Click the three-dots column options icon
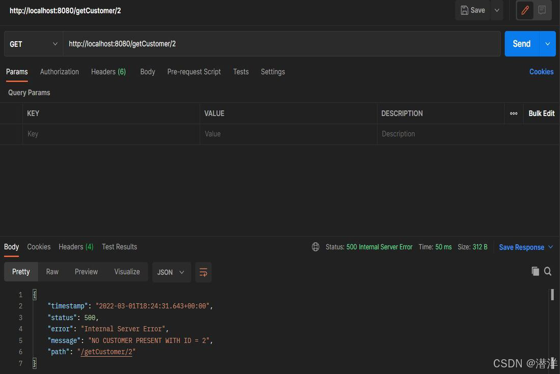The height and width of the screenshot is (374, 560). pyautogui.click(x=514, y=113)
